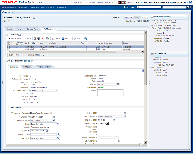Open the fulfillment table Format menu
This screenshot has width=193, height=154.
(x=27, y=38)
